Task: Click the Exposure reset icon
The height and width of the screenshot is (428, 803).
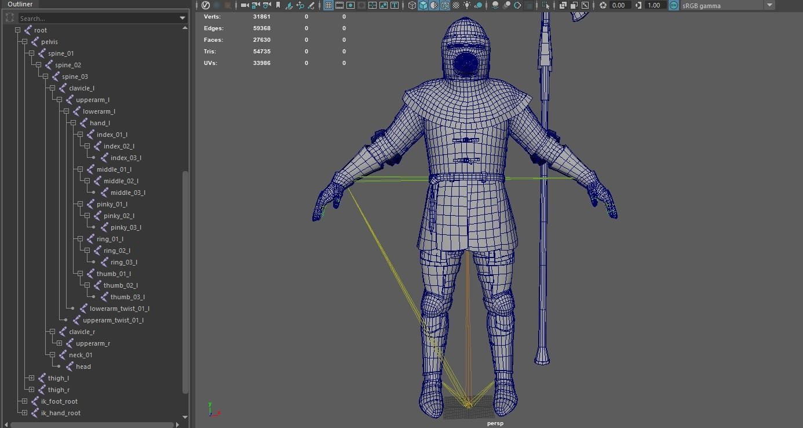Action: [603, 5]
